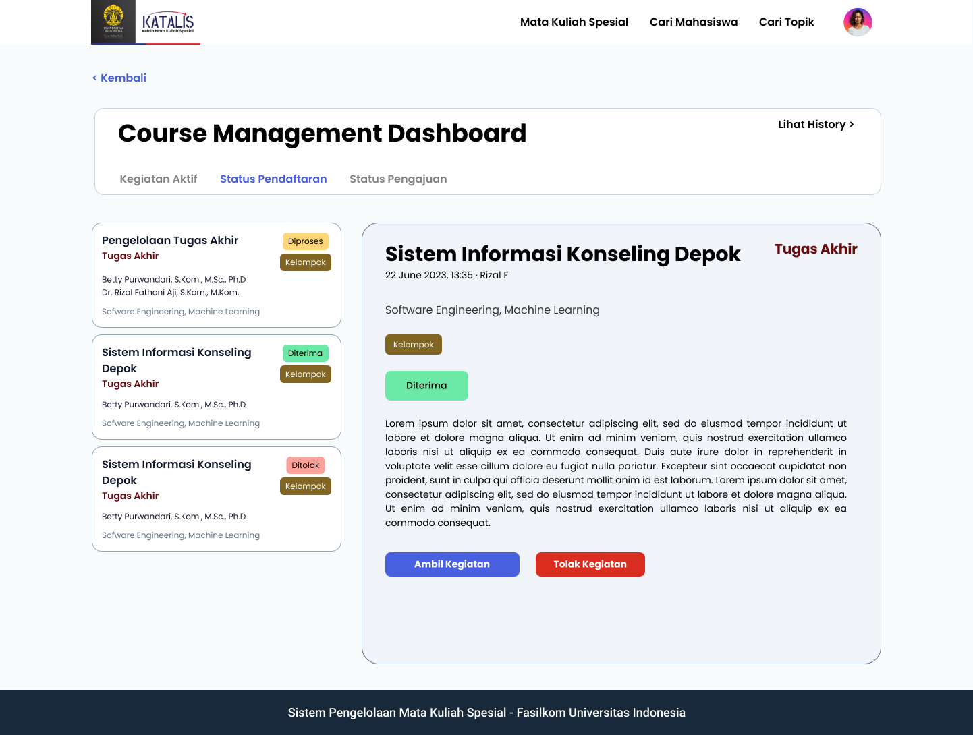
Task: Click the yellow Diproses status badge
Action: pyautogui.click(x=305, y=241)
